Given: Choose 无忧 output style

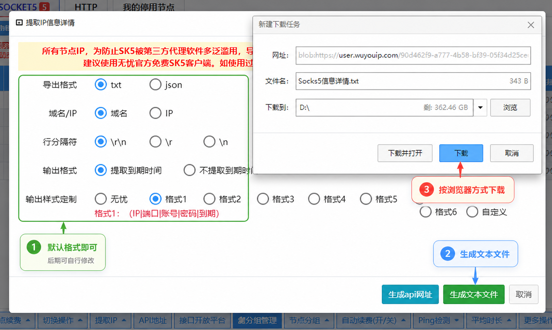Looking at the screenshot, I should [100, 199].
